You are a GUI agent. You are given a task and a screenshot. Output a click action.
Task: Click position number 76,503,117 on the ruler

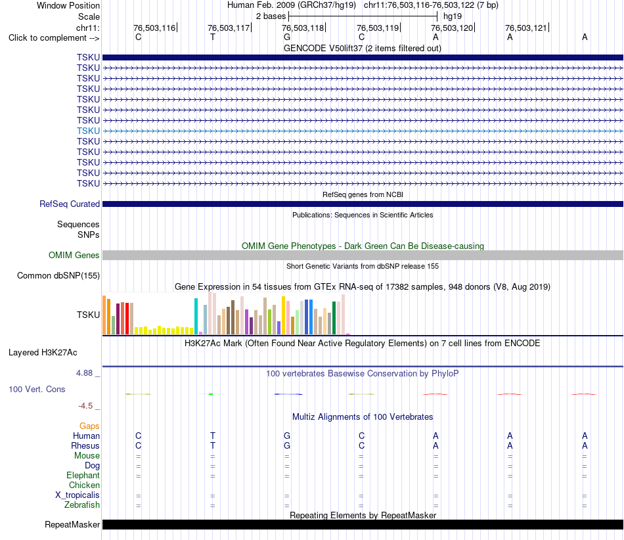point(229,28)
